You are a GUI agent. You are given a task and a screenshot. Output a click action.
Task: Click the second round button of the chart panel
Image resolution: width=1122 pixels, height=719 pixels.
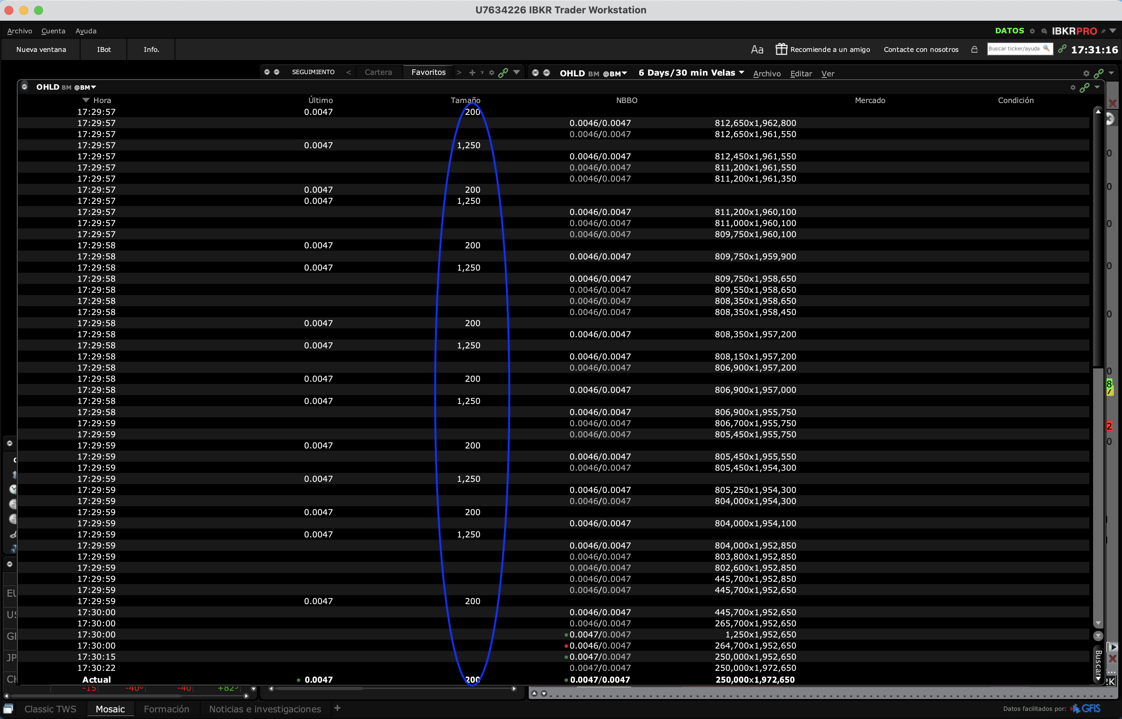point(547,73)
